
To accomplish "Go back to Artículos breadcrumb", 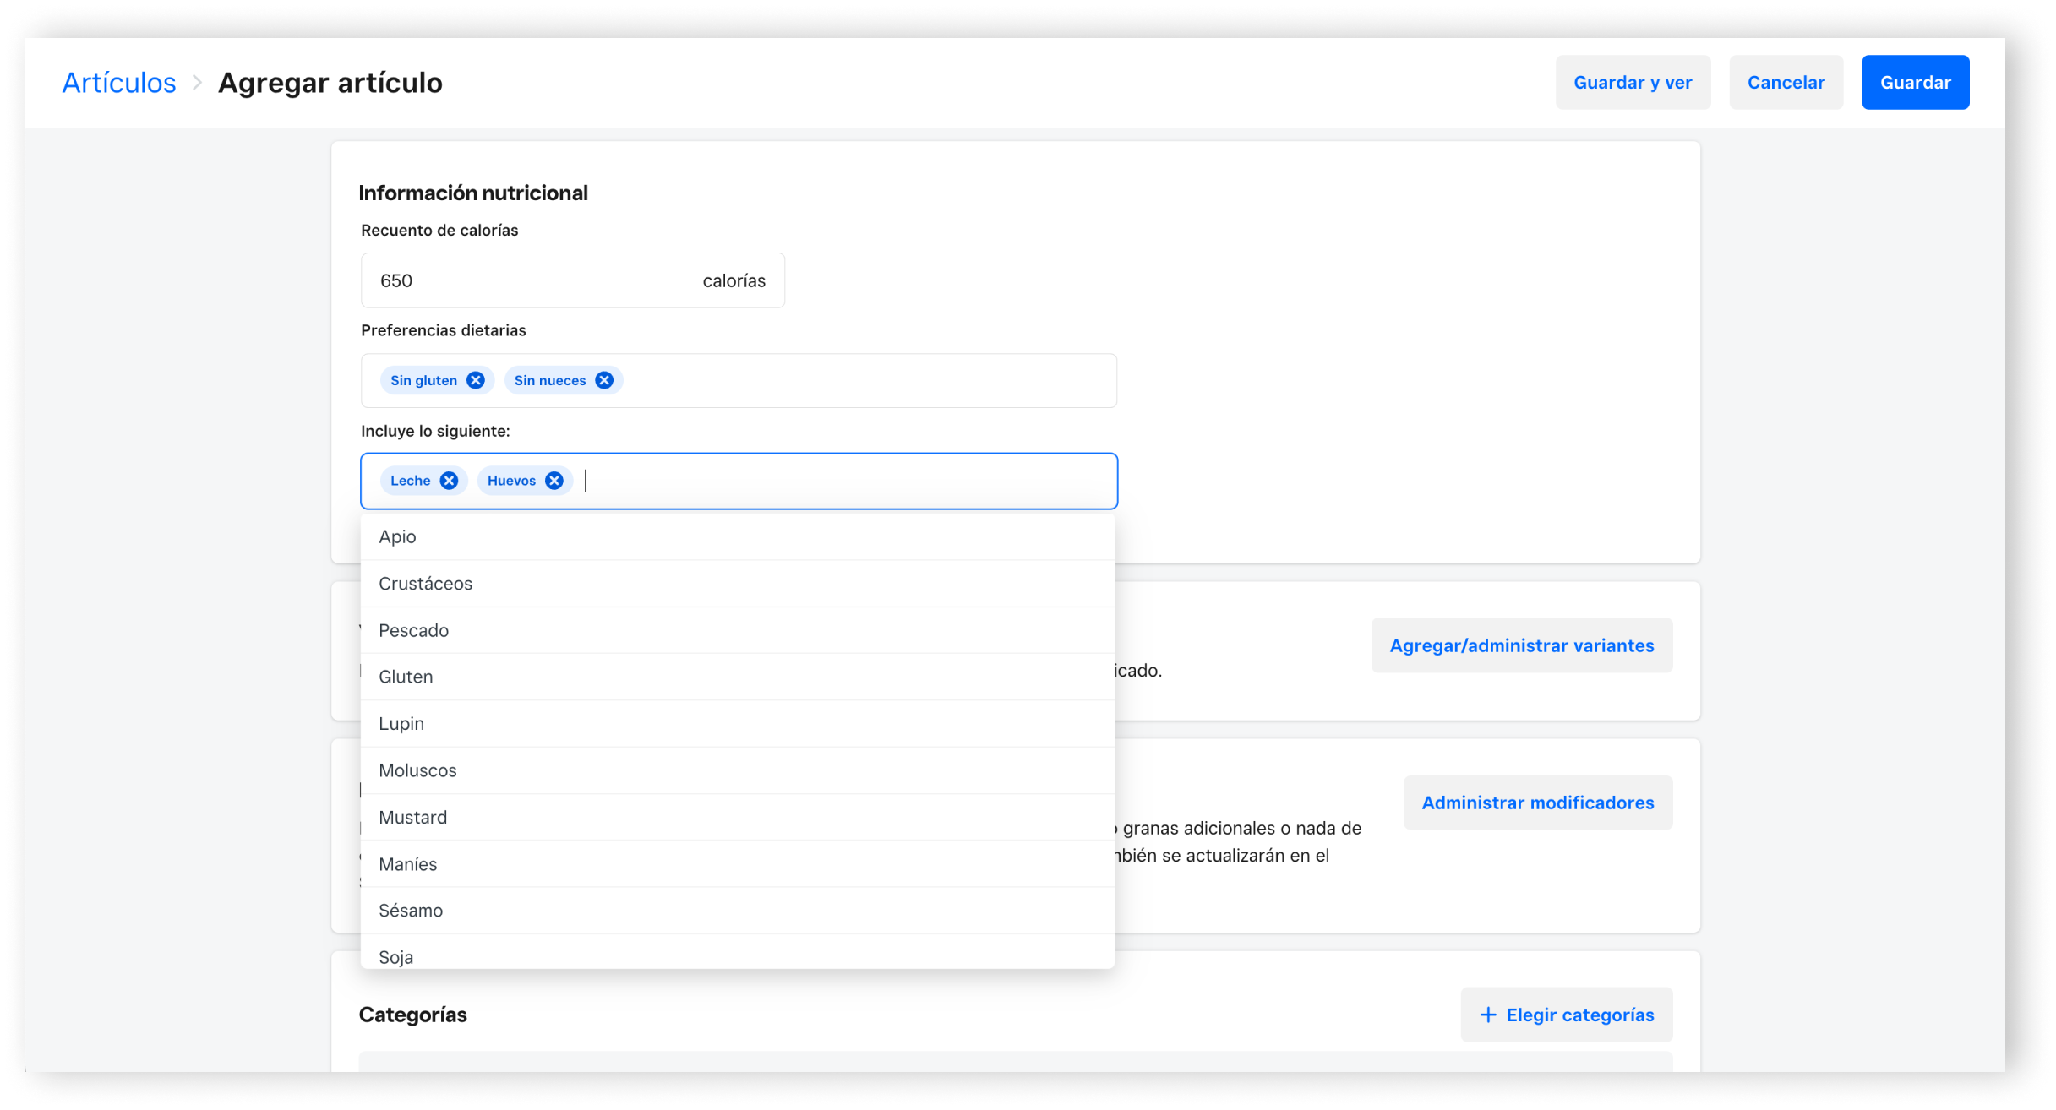I will pyautogui.click(x=119, y=82).
